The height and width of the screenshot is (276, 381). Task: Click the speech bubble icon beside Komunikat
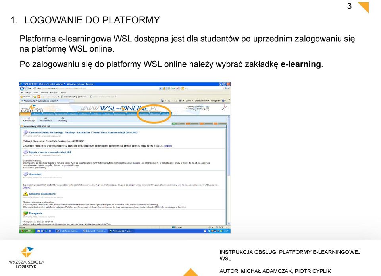25,174
